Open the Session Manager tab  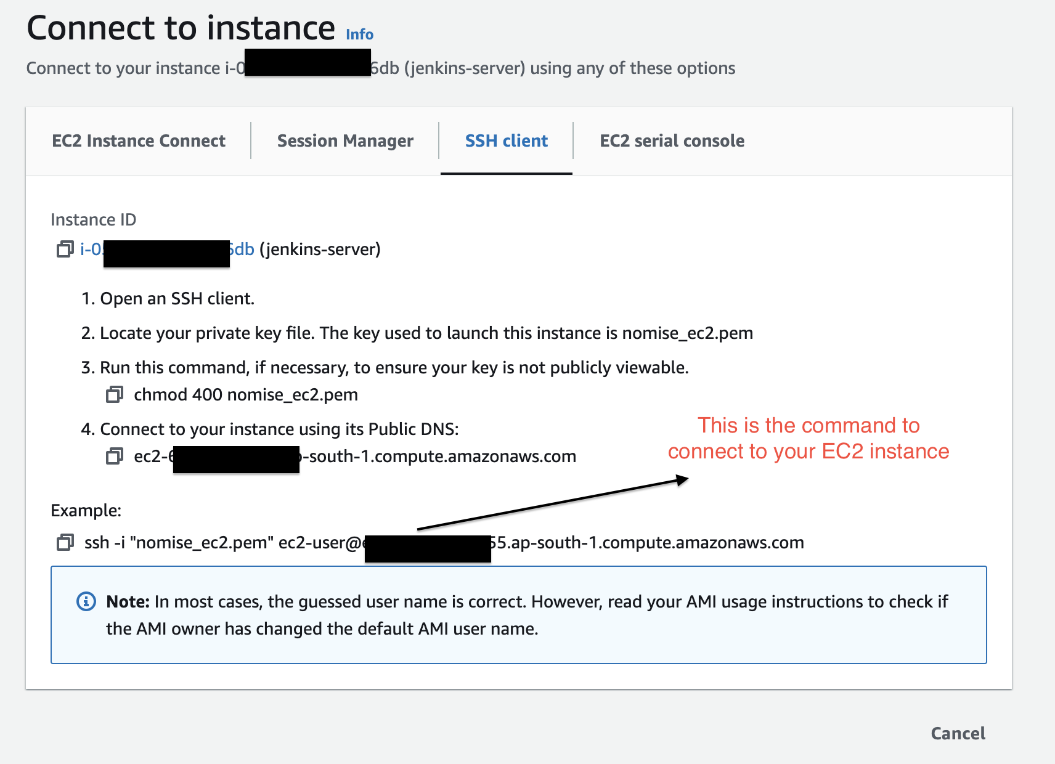345,140
